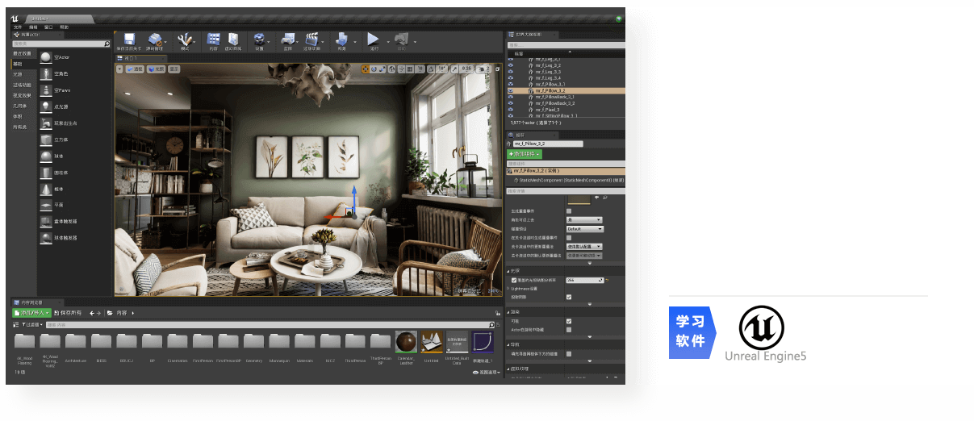
Task: Click the Save Current Level toolbar icon
Action: point(130,40)
